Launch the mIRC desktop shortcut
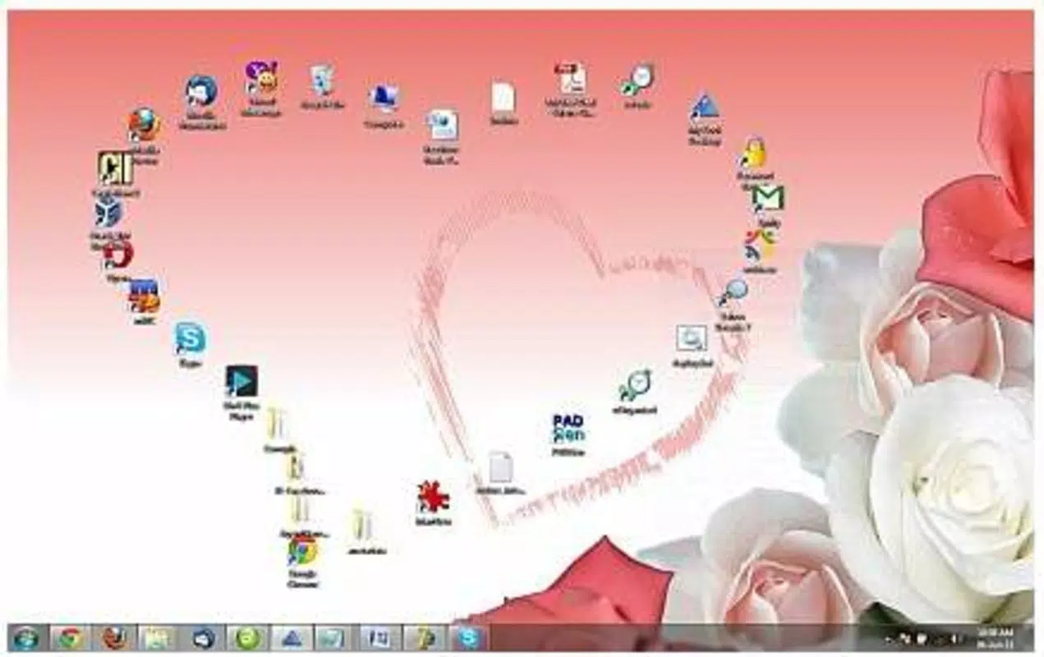The height and width of the screenshot is (657, 1044). pyautogui.click(x=145, y=296)
